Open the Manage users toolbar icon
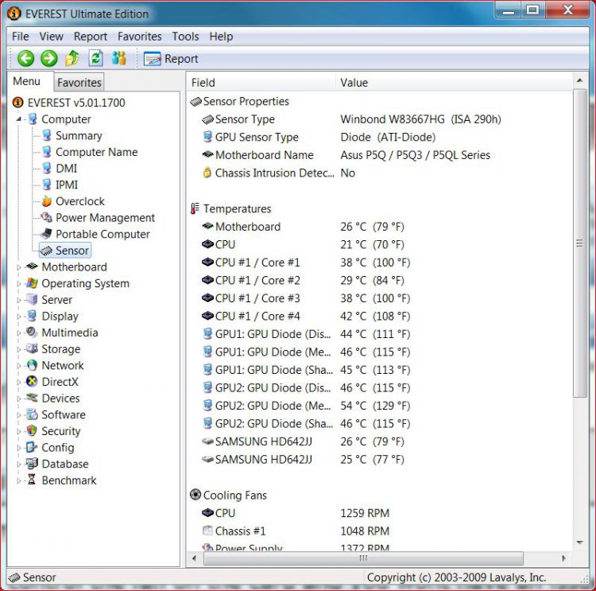The height and width of the screenshot is (591, 596). pyautogui.click(x=119, y=58)
